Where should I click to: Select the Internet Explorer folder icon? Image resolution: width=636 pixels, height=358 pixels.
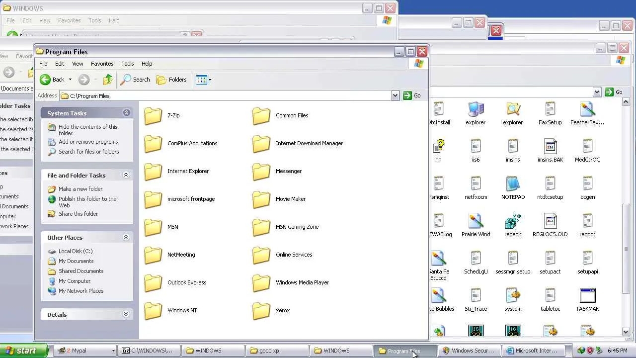pyautogui.click(x=153, y=172)
